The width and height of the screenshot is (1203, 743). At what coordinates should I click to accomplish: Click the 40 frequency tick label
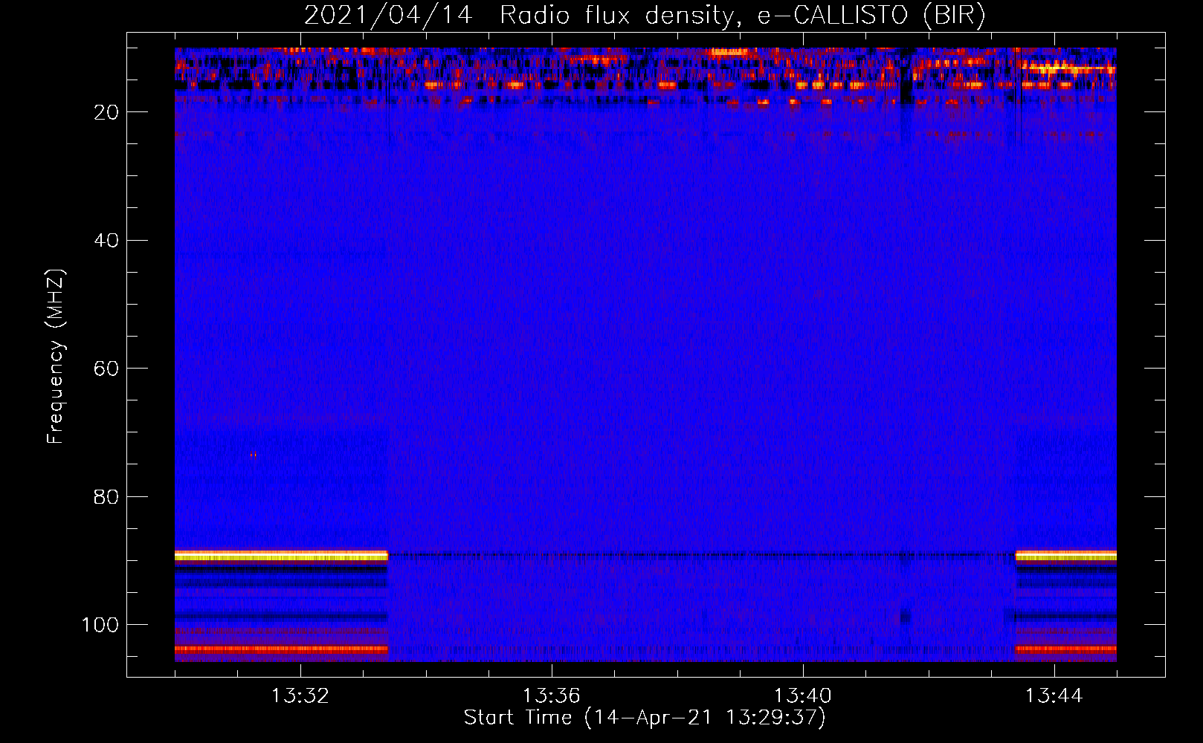pos(106,241)
